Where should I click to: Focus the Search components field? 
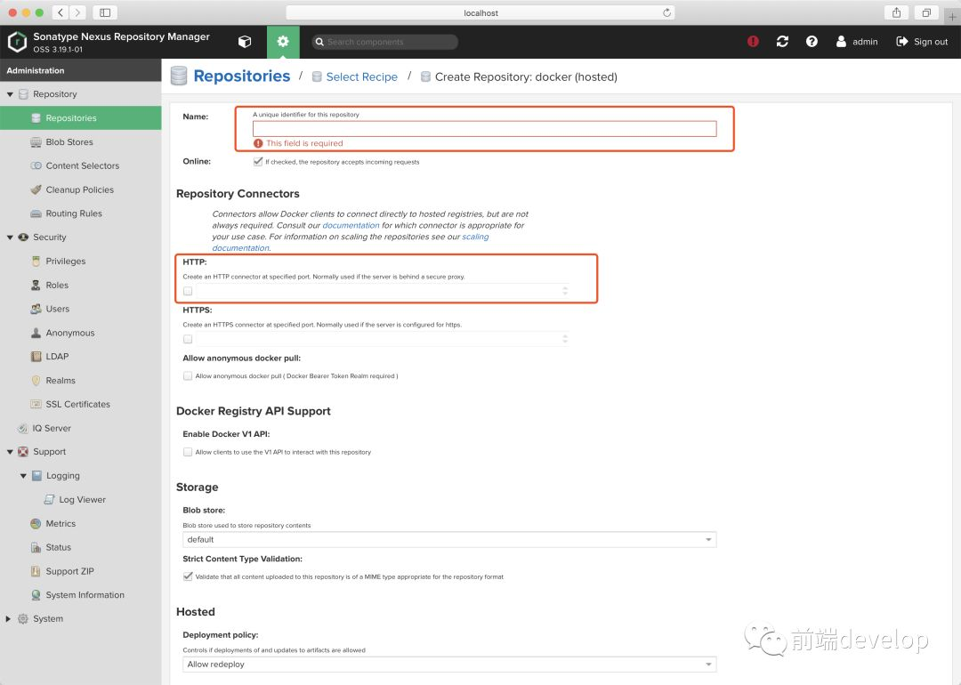(385, 42)
